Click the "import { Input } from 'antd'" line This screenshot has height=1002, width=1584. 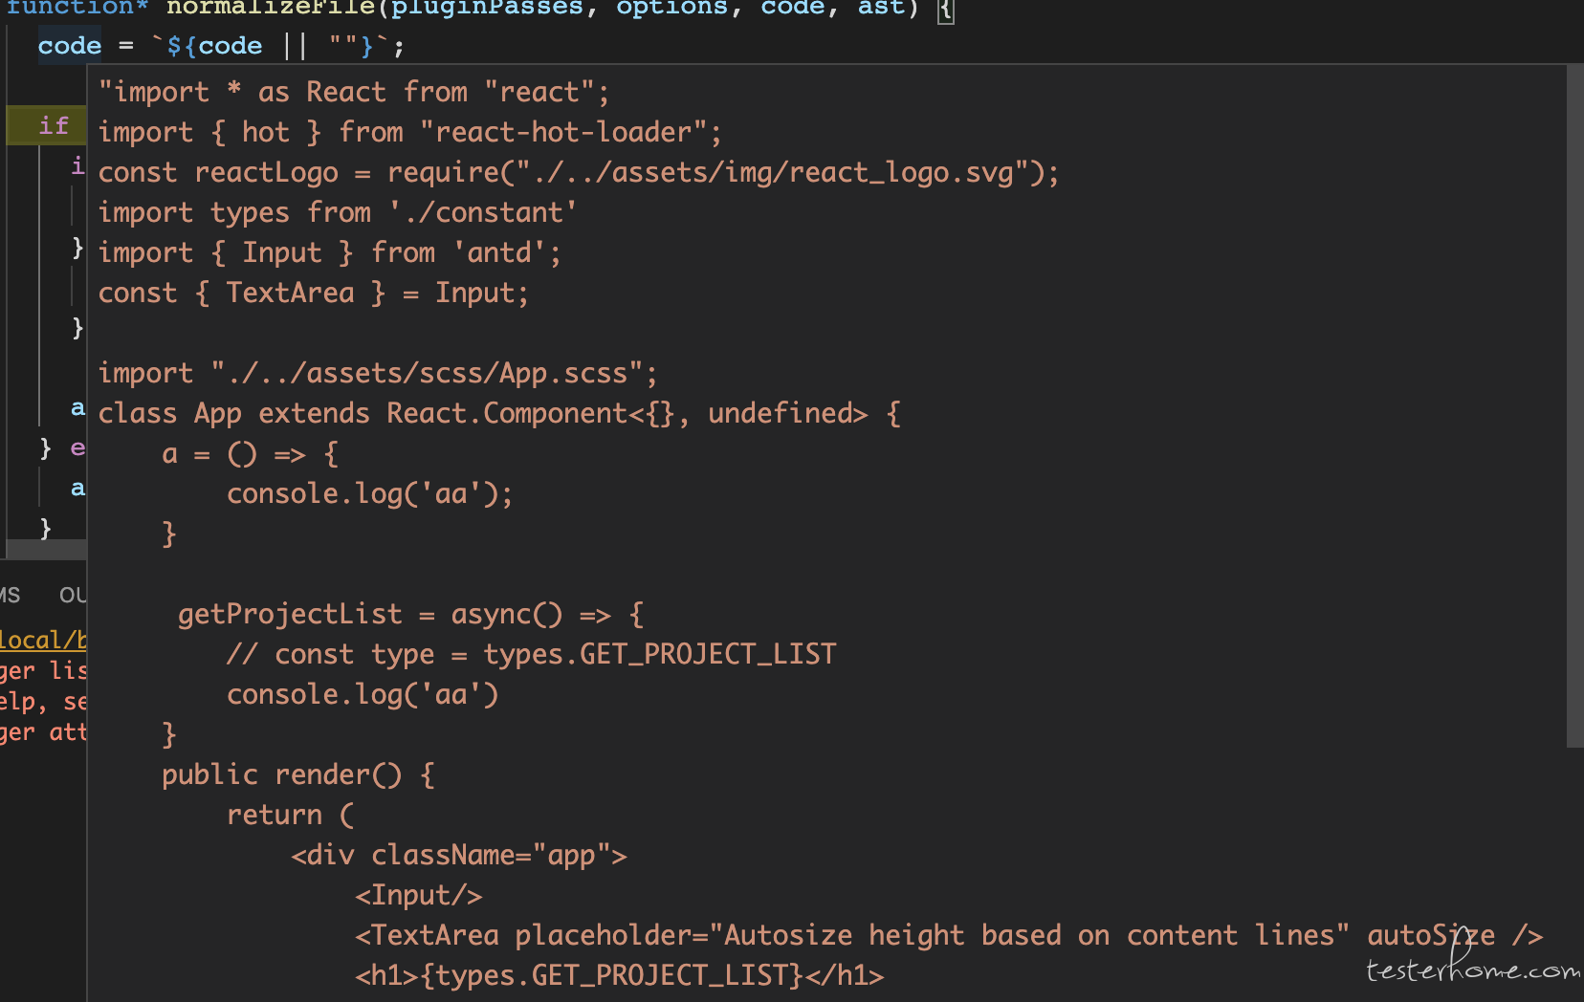click(330, 252)
